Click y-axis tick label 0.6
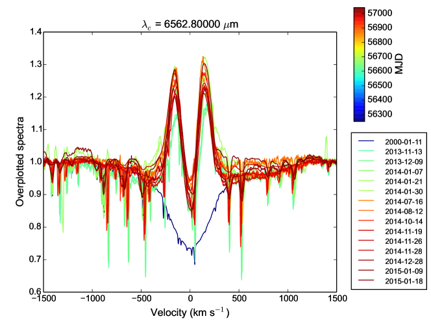 click(x=36, y=292)
